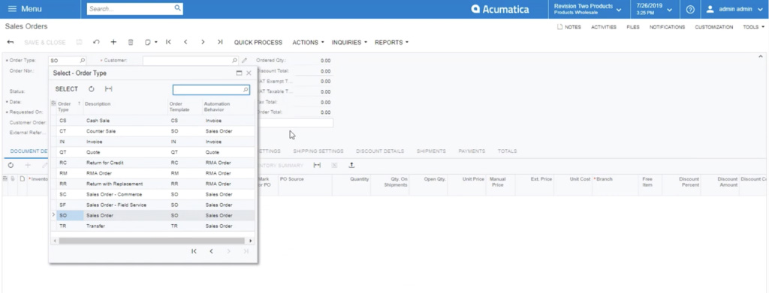Screen dimensions: 769x293
Task: Select the Cash Sale order type row
Action: pyautogui.click(x=153, y=121)
